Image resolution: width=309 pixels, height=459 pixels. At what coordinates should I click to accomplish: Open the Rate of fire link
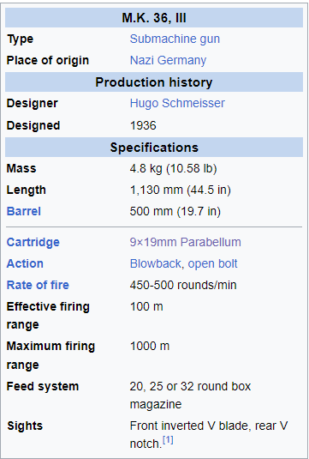click(x=38, y=285)
